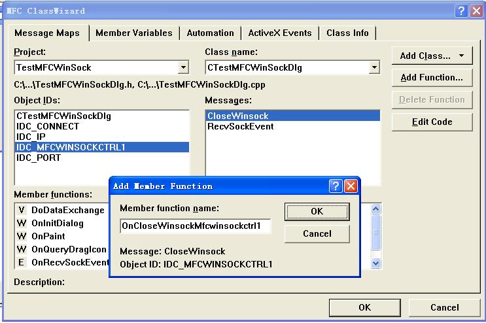Select RecvSockEvent in Messages list
This screenshot has height=323, width=486.
tap(293, 126)
